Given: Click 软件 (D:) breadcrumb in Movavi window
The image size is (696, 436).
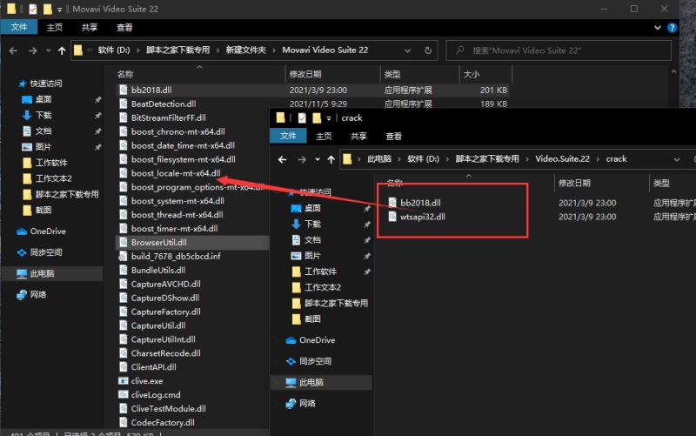Looking at the screenshot, I should (x=114, y=50).
